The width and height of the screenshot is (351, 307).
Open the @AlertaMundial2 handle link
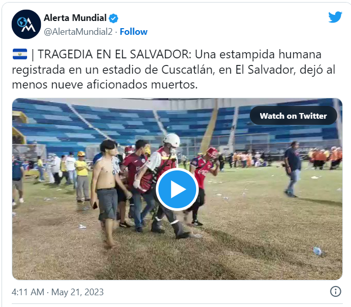(78, 32)
